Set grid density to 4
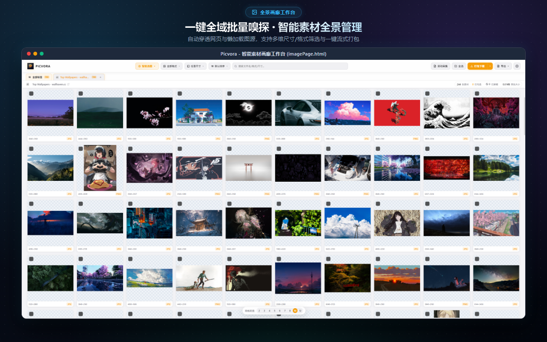The height and width of the screenshot is (342, 547). coord(269,311)
